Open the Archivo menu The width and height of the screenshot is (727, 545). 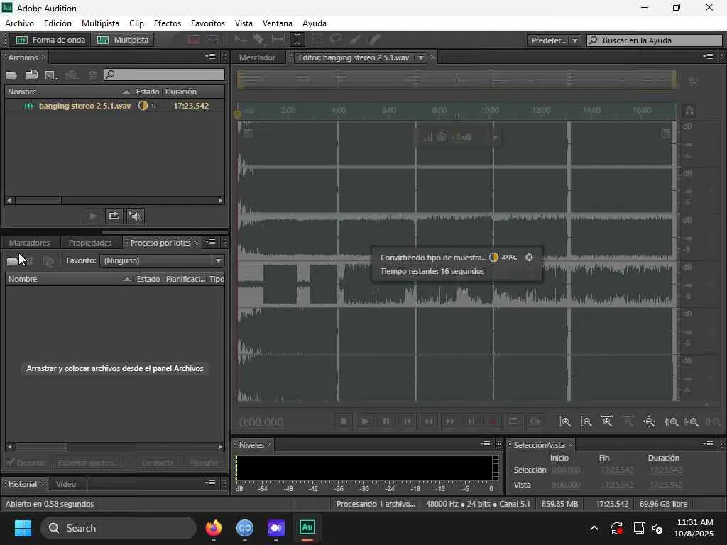pyautogui.click(x=19, y=23)
